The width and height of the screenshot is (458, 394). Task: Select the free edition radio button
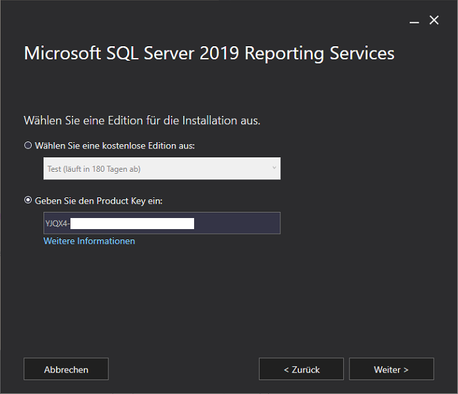(28, 146)
